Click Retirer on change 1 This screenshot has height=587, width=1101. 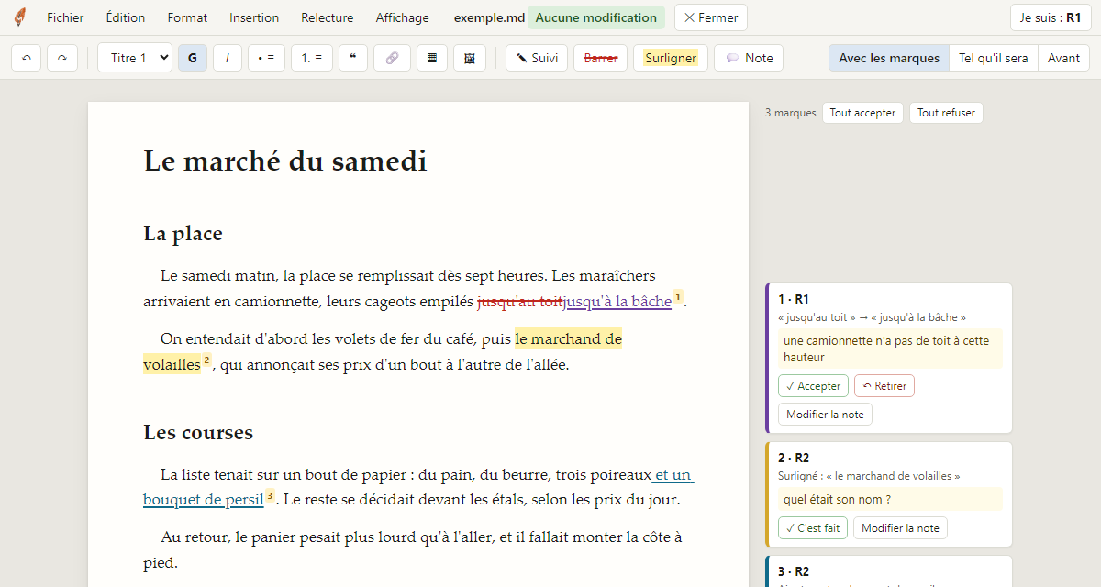tap(884, 386)
